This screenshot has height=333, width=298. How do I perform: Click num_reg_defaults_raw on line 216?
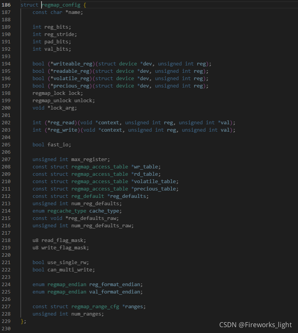[101, 226]
